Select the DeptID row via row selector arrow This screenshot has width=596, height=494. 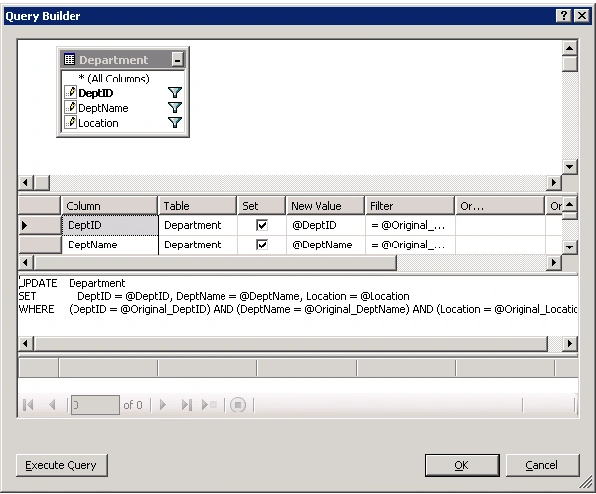[40, 225]
